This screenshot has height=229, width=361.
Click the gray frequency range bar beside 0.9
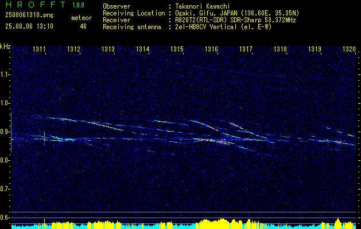[11, 132]
